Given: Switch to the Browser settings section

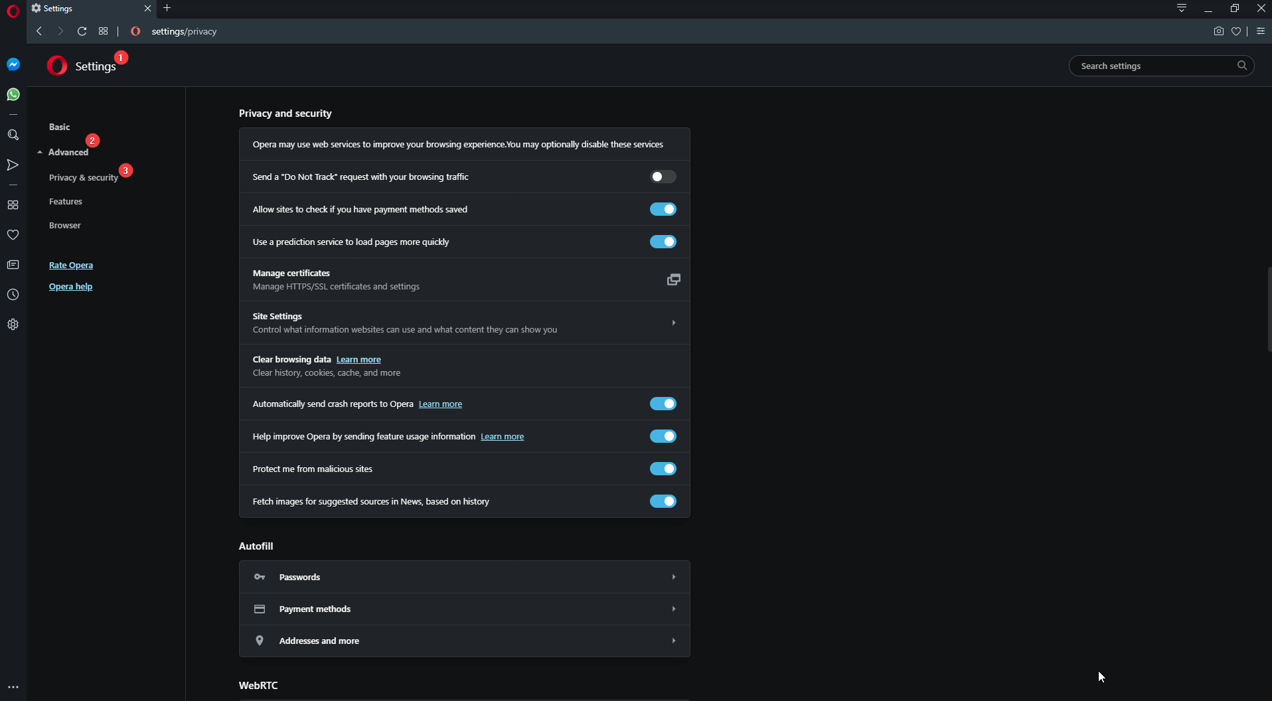Looking at the screenshot, I should pyautogui.click(x=64, y=225).
